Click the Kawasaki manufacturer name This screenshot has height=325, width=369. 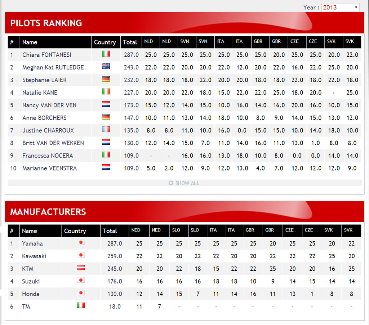pyautogui.click(x=34, y=256)
